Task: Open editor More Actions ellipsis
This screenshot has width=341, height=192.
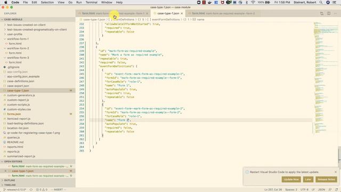Action: (x=335, y=13)
